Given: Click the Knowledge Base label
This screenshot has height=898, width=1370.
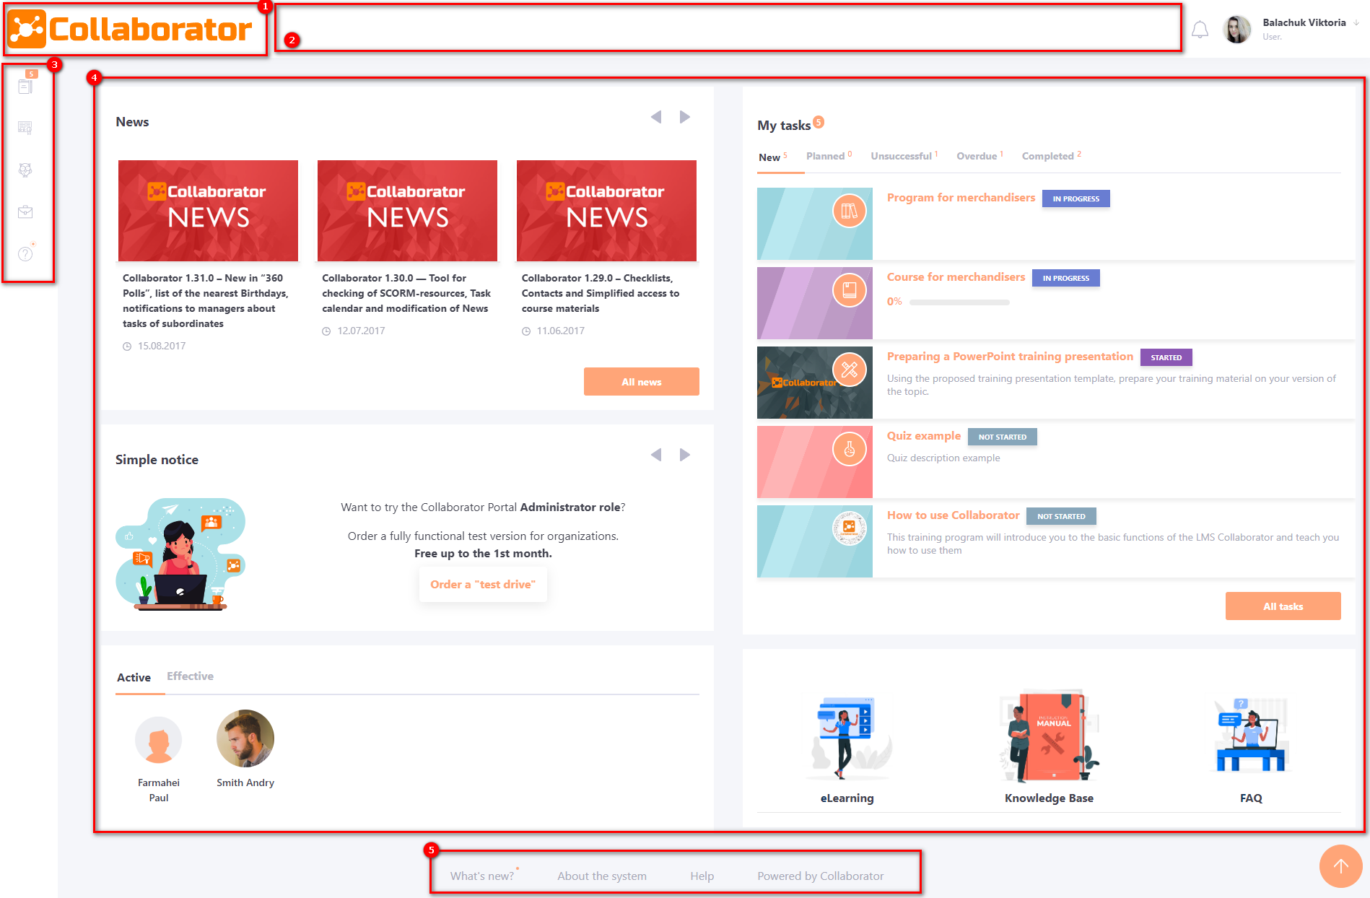Looking at the screenshot, I should click(1050, 798).
